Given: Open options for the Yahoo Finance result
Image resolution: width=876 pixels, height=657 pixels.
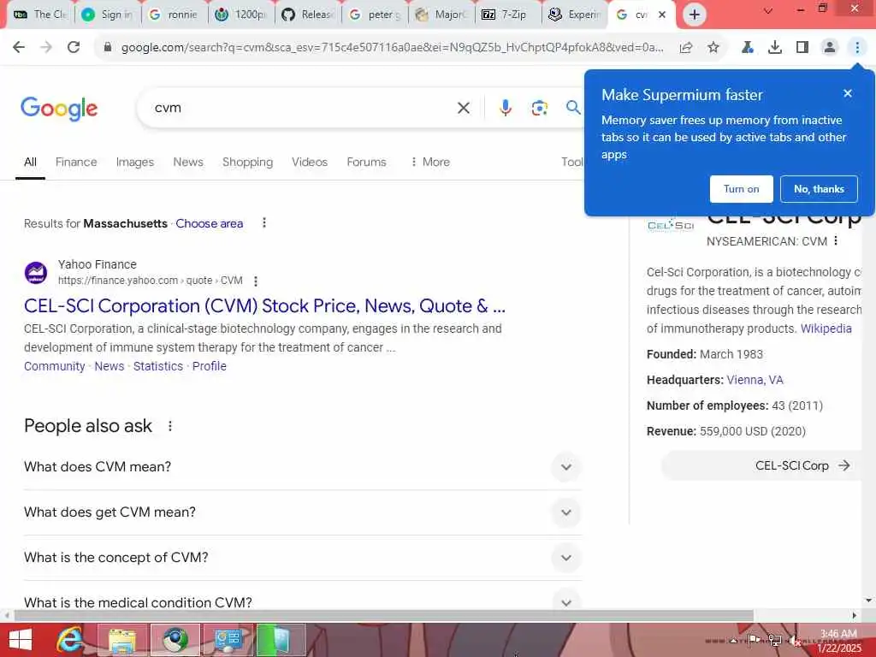Looking at the screenshot, I should tap(256, 281).
